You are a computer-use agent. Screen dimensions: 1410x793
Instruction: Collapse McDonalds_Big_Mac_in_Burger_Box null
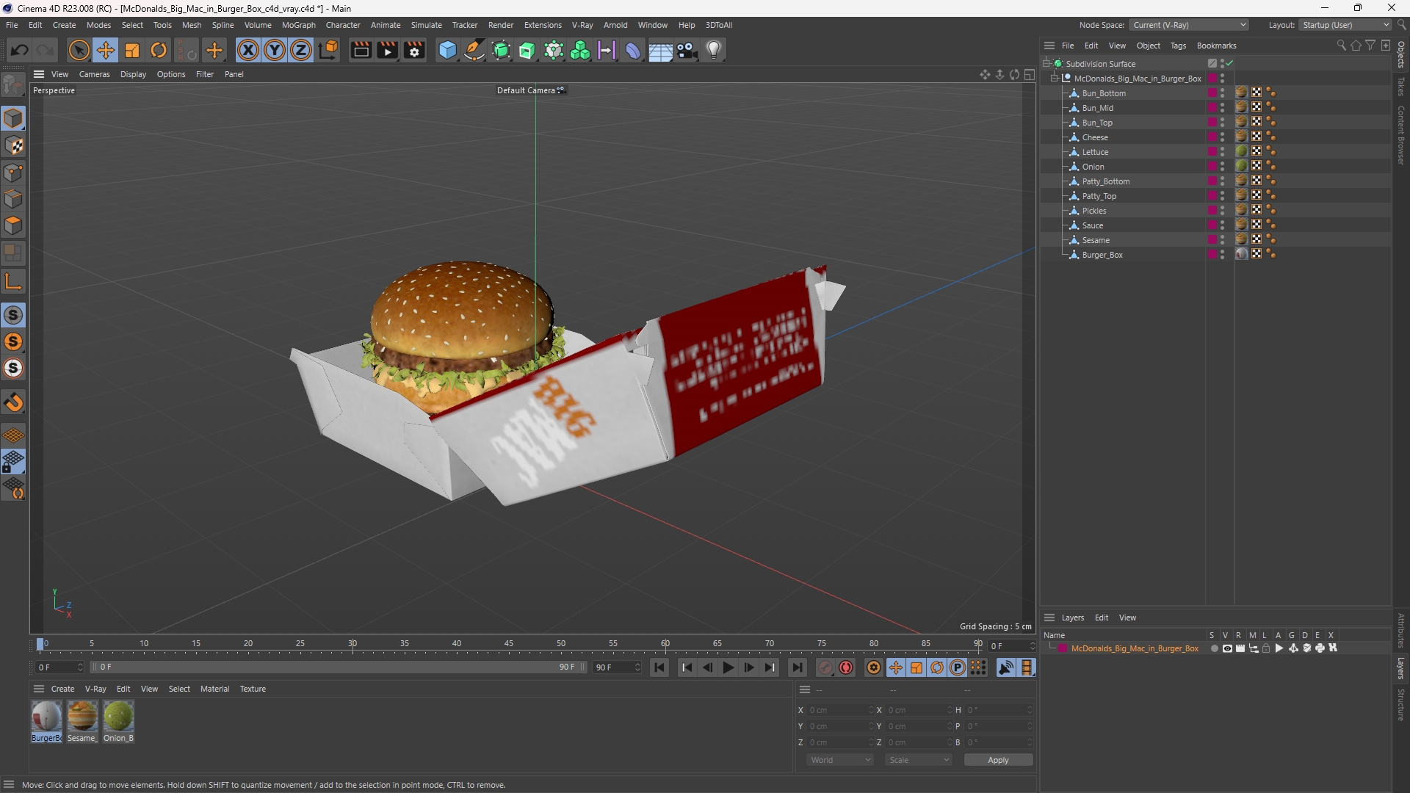pos(1055,79)
